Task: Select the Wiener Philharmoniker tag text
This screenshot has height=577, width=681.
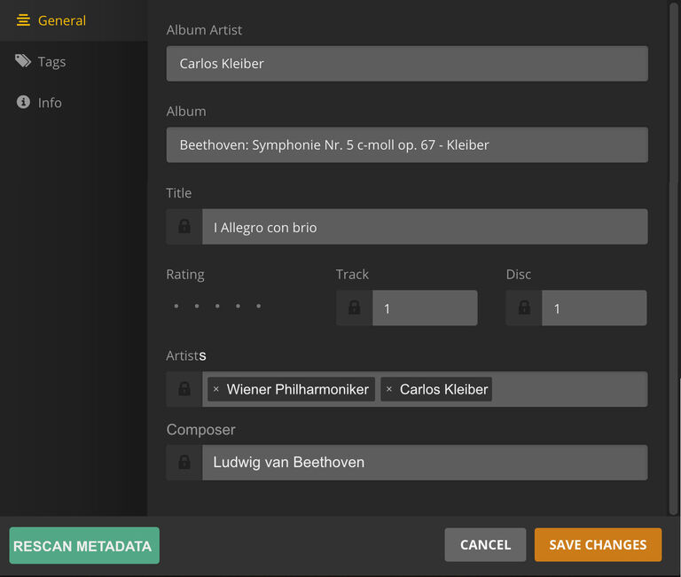Action: point(298,389)
